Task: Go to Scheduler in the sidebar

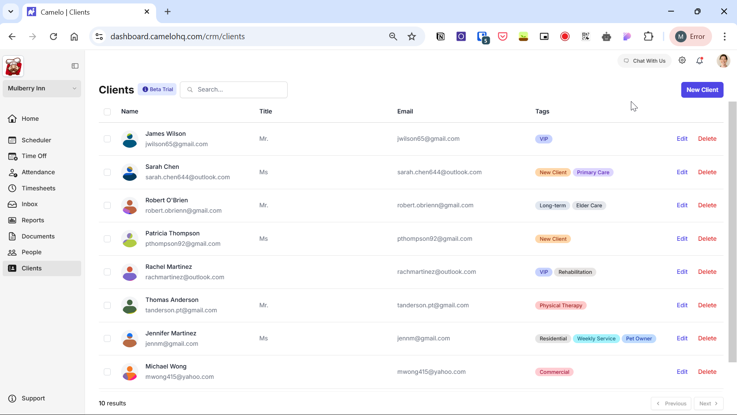Action: [x=36, y=140]
